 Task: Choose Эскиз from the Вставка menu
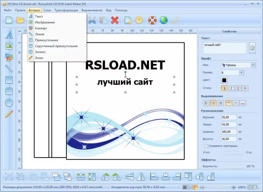pyautogui.click(x=57, y=58)
